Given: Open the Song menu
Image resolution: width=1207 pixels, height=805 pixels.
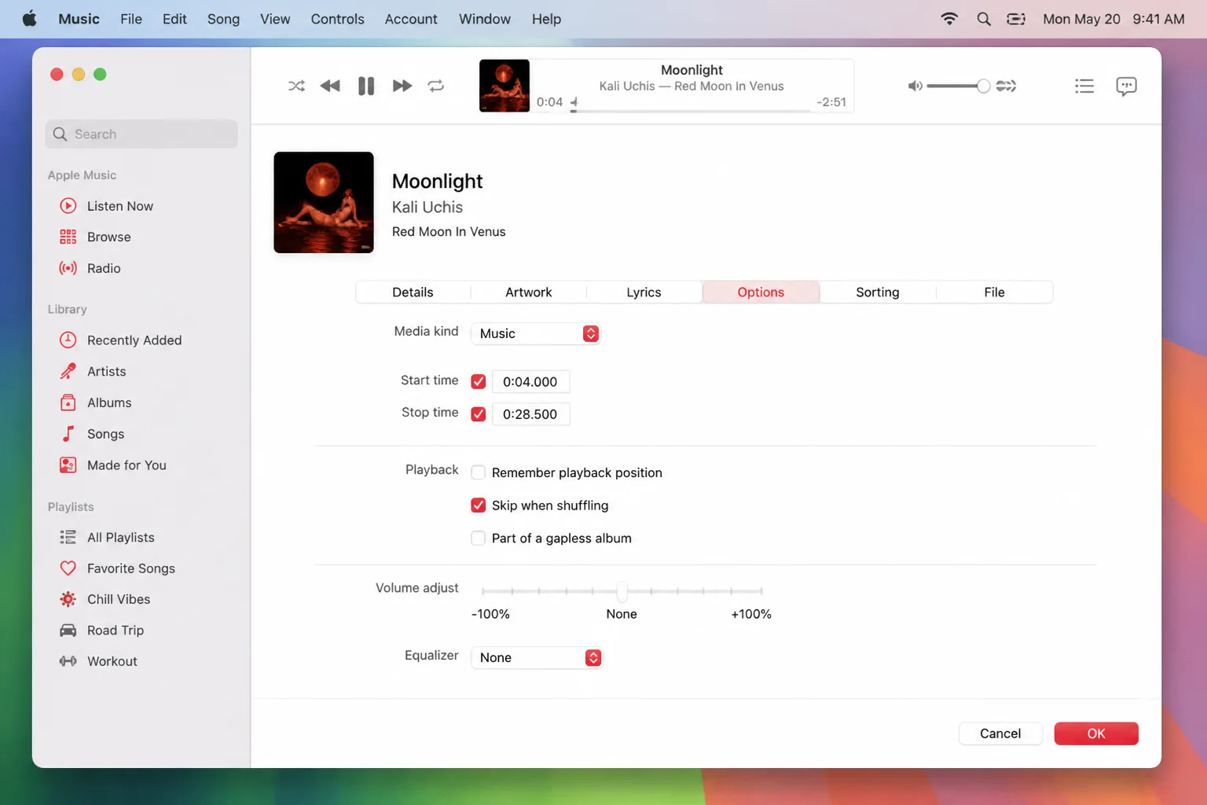Looking at the screenshot, I should click(223, 19).
